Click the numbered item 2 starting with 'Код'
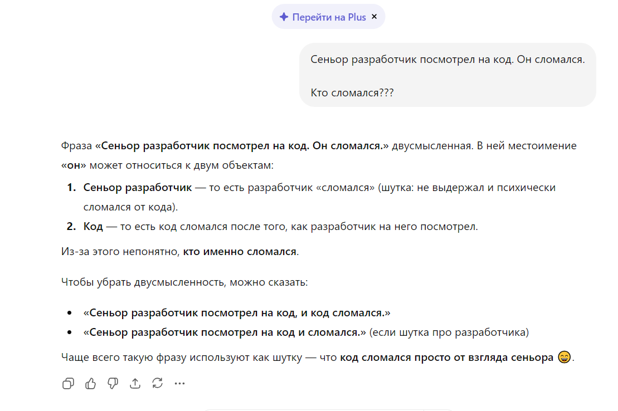This screenshot has height=411, width=618. pyautogui.click(x=92, y=227)
